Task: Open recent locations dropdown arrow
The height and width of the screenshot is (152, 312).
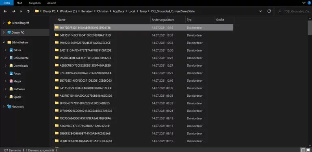Action: 21,11
